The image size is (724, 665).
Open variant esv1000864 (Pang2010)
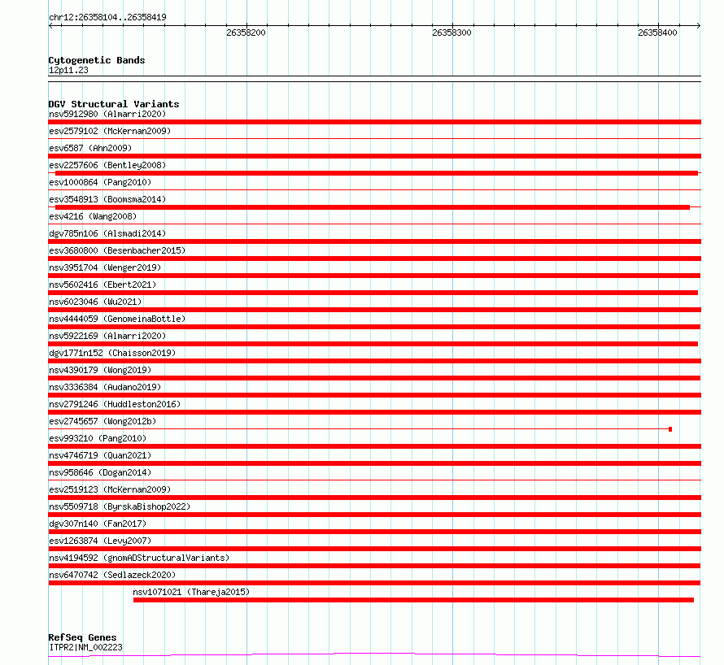point(100,182)
